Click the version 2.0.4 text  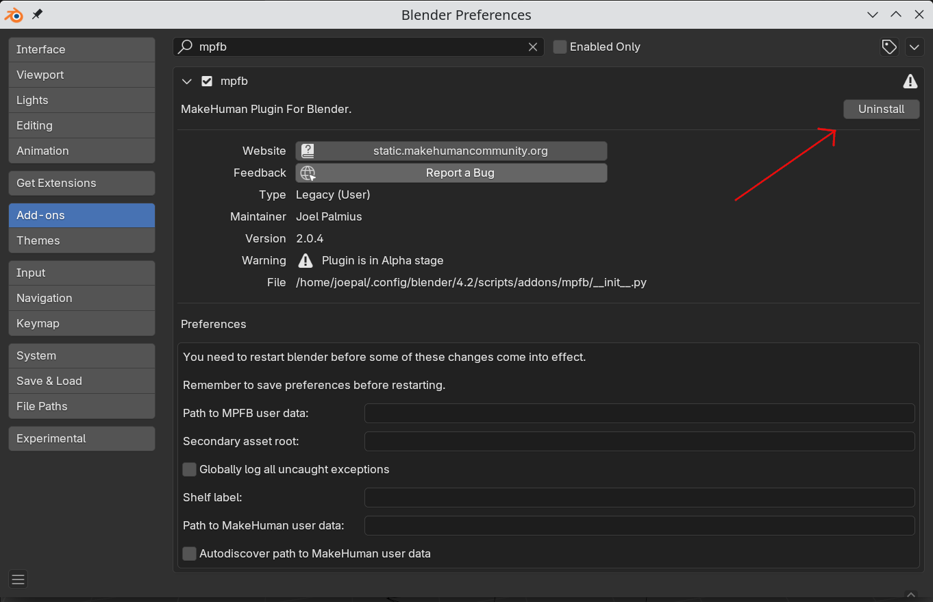[310, 238]
